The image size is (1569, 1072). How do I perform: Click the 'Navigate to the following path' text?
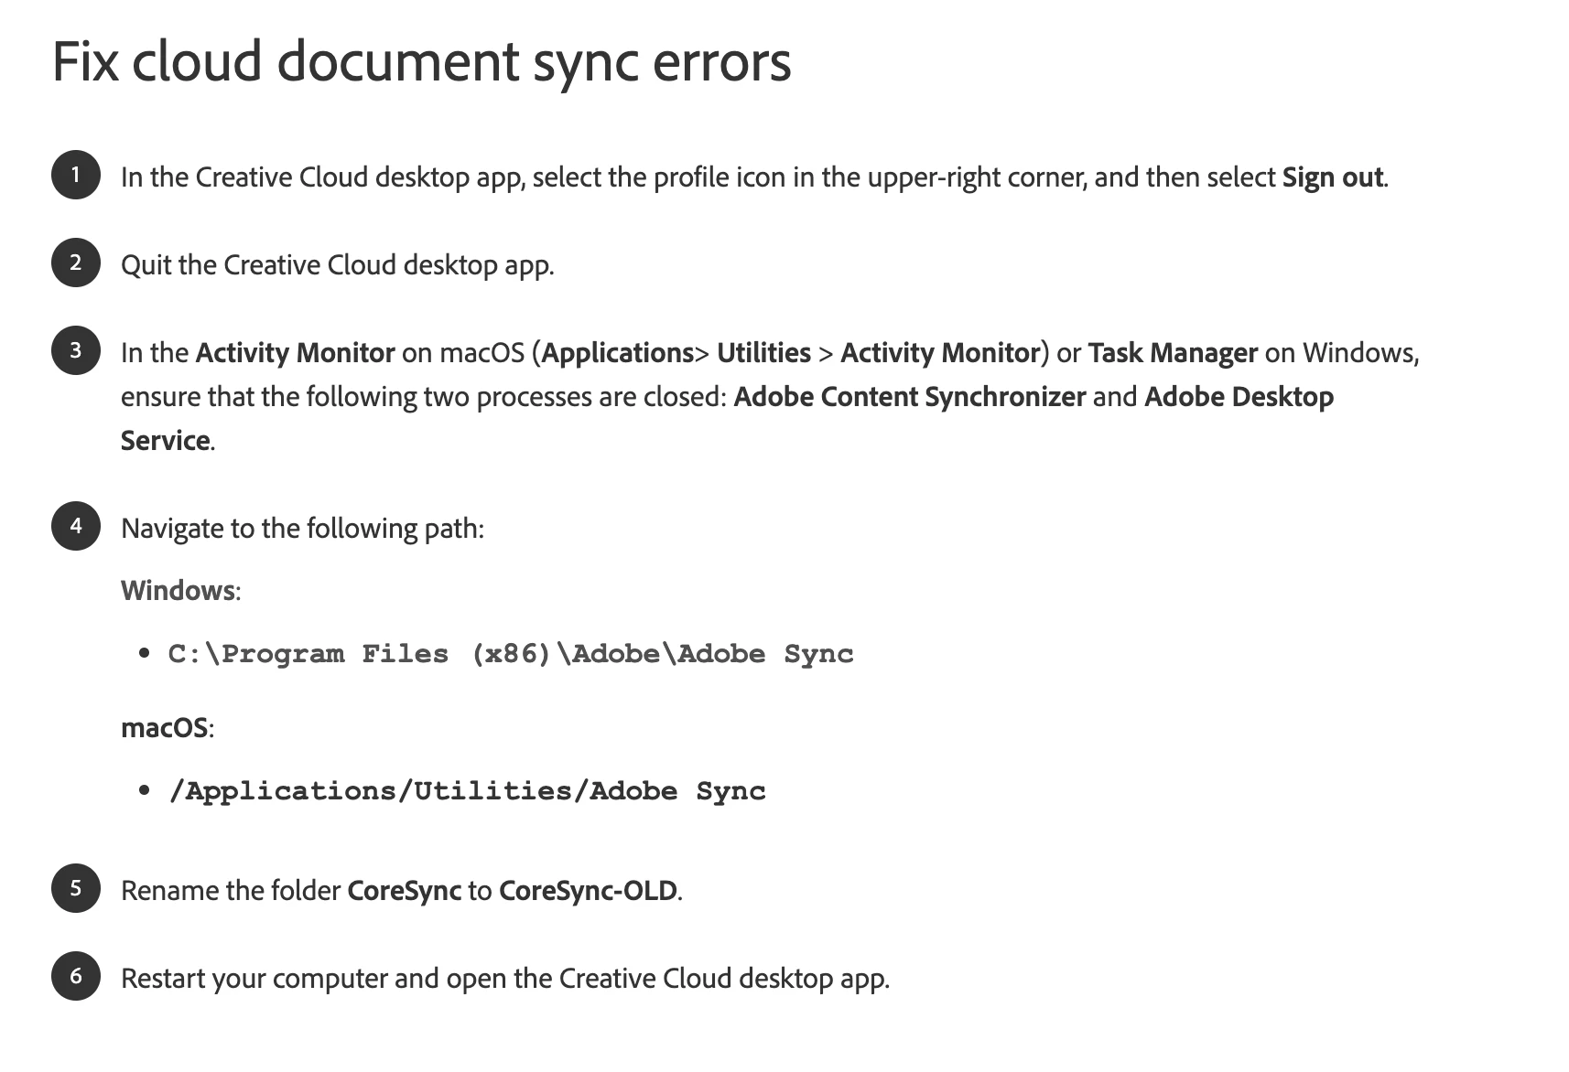pos(302,529)
